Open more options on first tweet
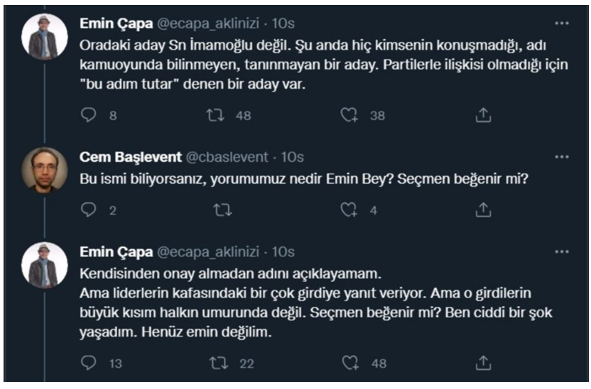Viewport: 591px width, 389px height. pos(562,23)
